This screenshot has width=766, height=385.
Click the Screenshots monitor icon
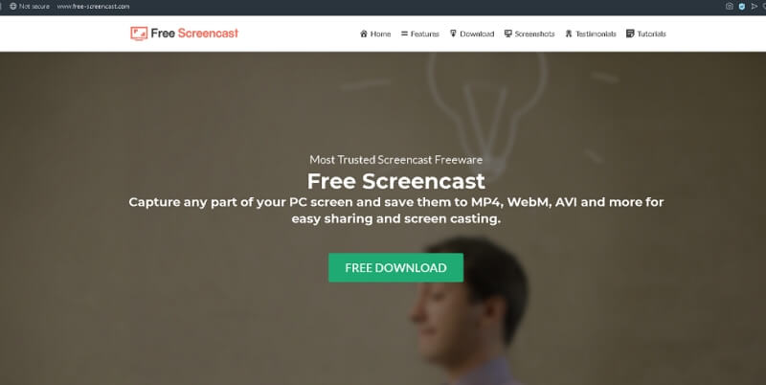coord(508,34)
